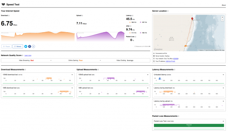Expand the Packet Loss Test panel
The width and height of the screenshot is (228, 131).
click(x=223, y=121)
